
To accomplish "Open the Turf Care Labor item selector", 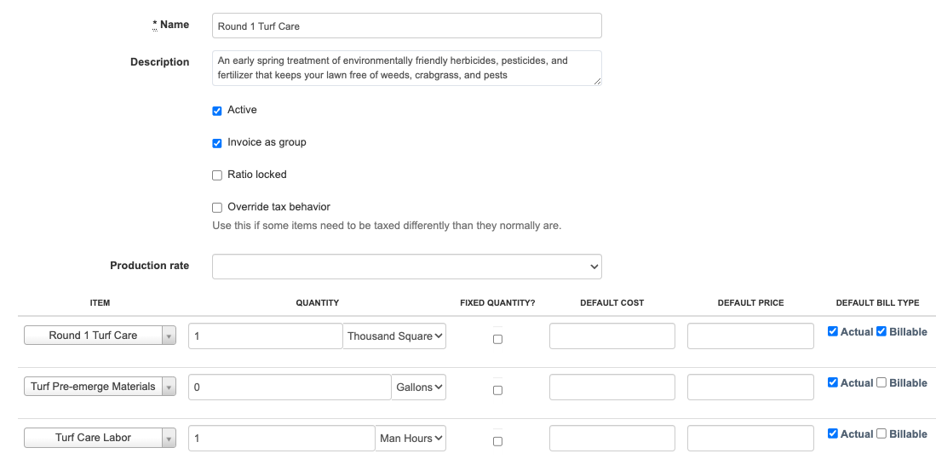I will (x=100, y=438).
